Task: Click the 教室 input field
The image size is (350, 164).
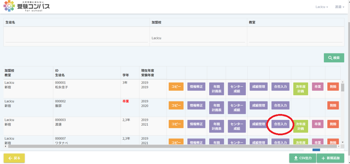Action: (x=295, y=38)
